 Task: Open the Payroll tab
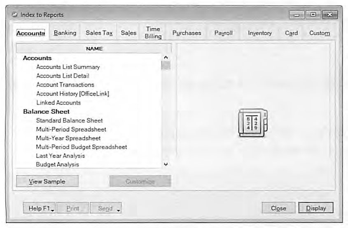coord(223,33)
